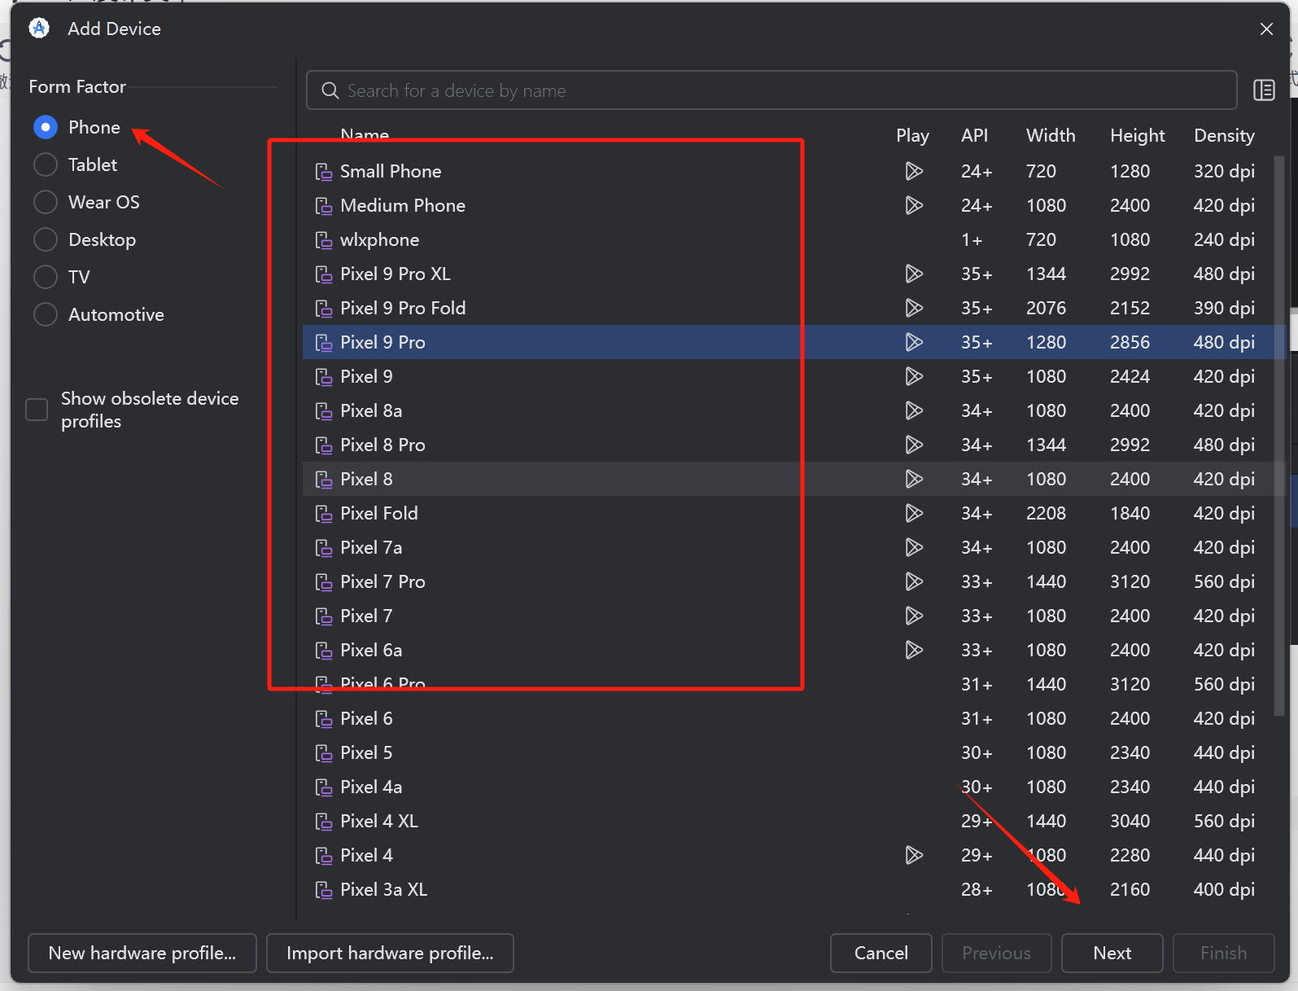Viewport: 1298px width, 991px height.
Task: Select the Desktop form factor
Action: click(x=46, y=239)
